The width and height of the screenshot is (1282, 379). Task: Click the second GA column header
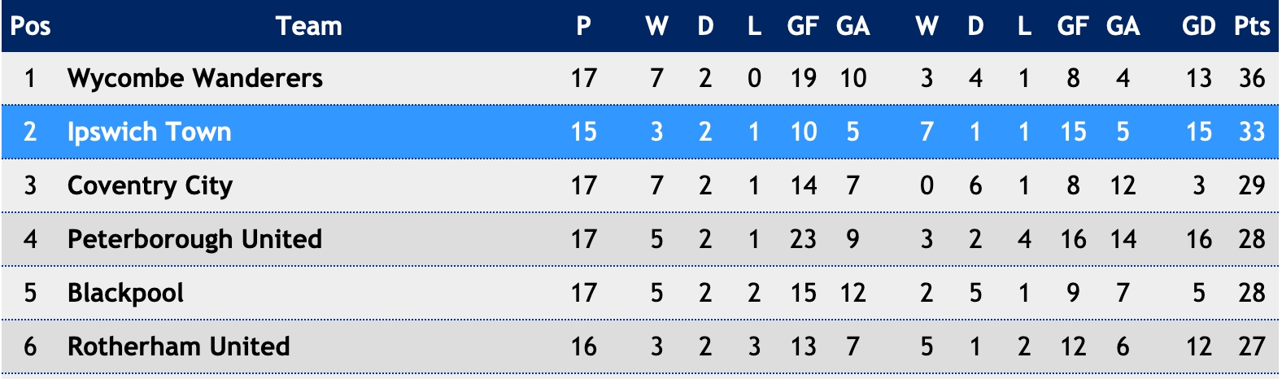(1123, 26)
